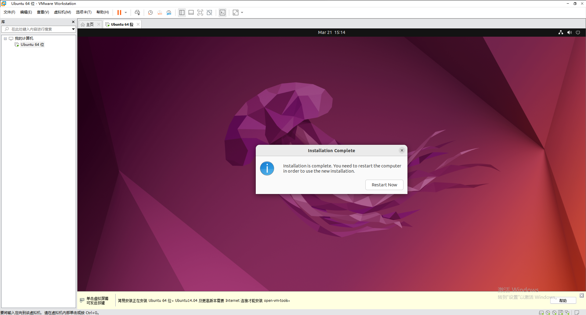Open the 帮助(H) menu
This screenshot has height=315, width=586.
click(103, 12)
